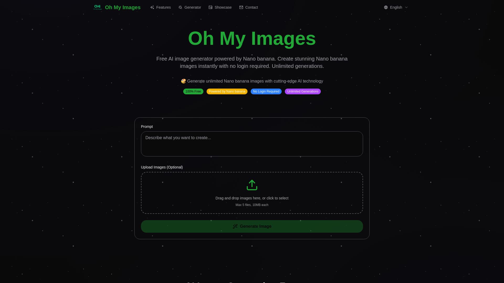Click the Oh My Images logo icon
The height and width of the screenshot is (283, 504).
[x=98, y=7]
